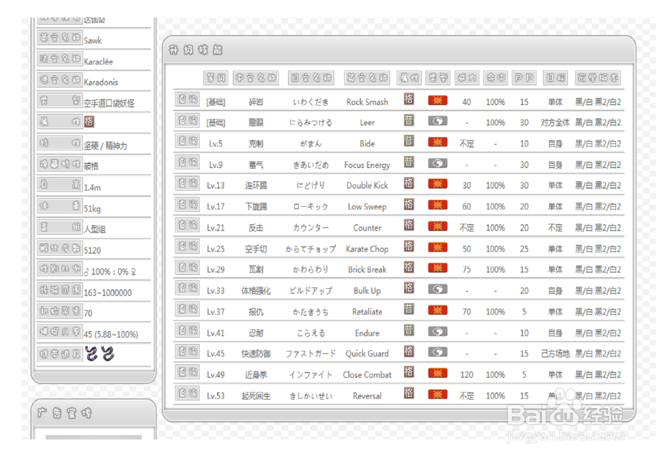Click the height value 1.4m
The width and height of the screenshot is (660, 458).
coord(92,188)
